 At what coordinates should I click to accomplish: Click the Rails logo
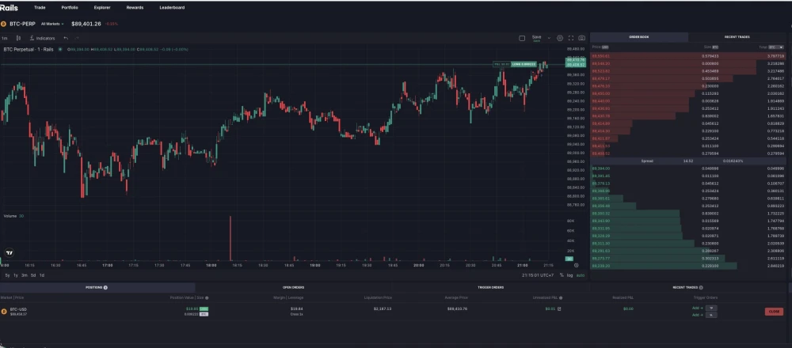click(x=10, y=7)
